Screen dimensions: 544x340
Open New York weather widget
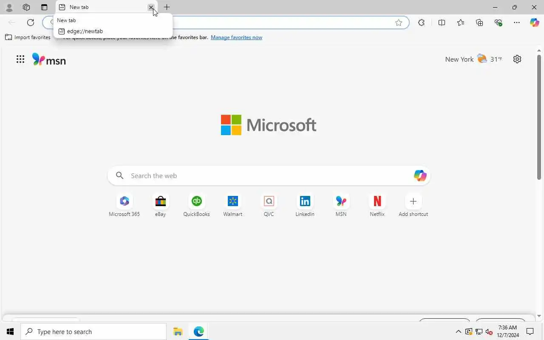473,59
